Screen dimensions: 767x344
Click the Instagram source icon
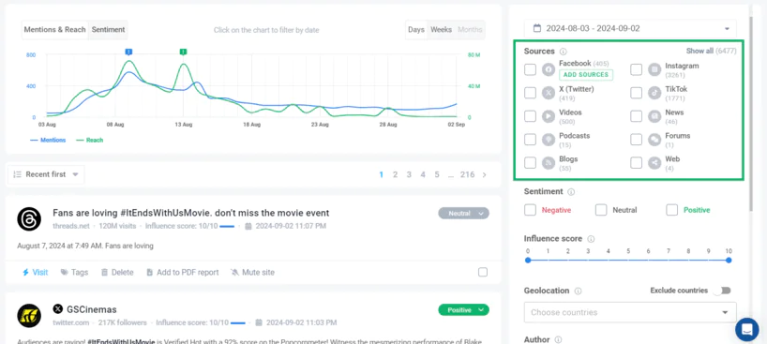click(654, 69)
